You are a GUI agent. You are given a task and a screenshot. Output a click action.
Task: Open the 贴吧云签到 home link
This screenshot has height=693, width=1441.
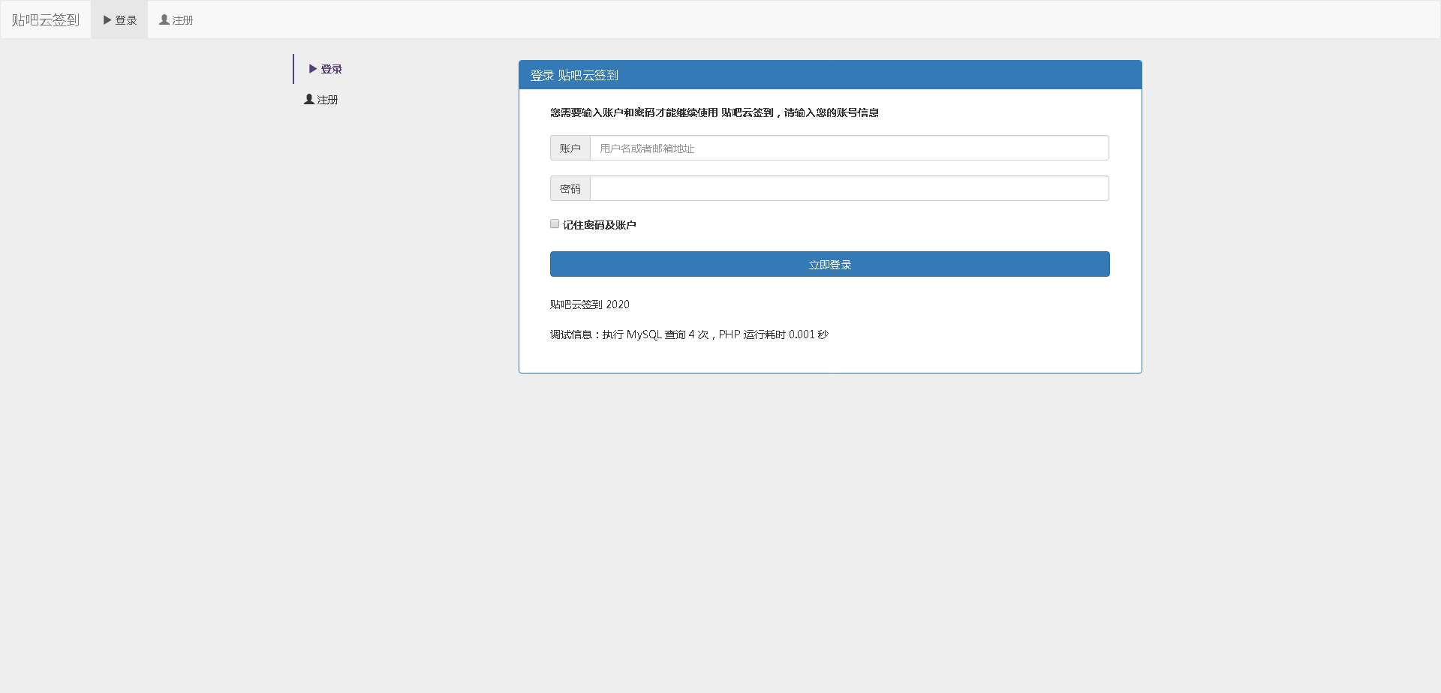pyautogui.click(x=44, y=19)
